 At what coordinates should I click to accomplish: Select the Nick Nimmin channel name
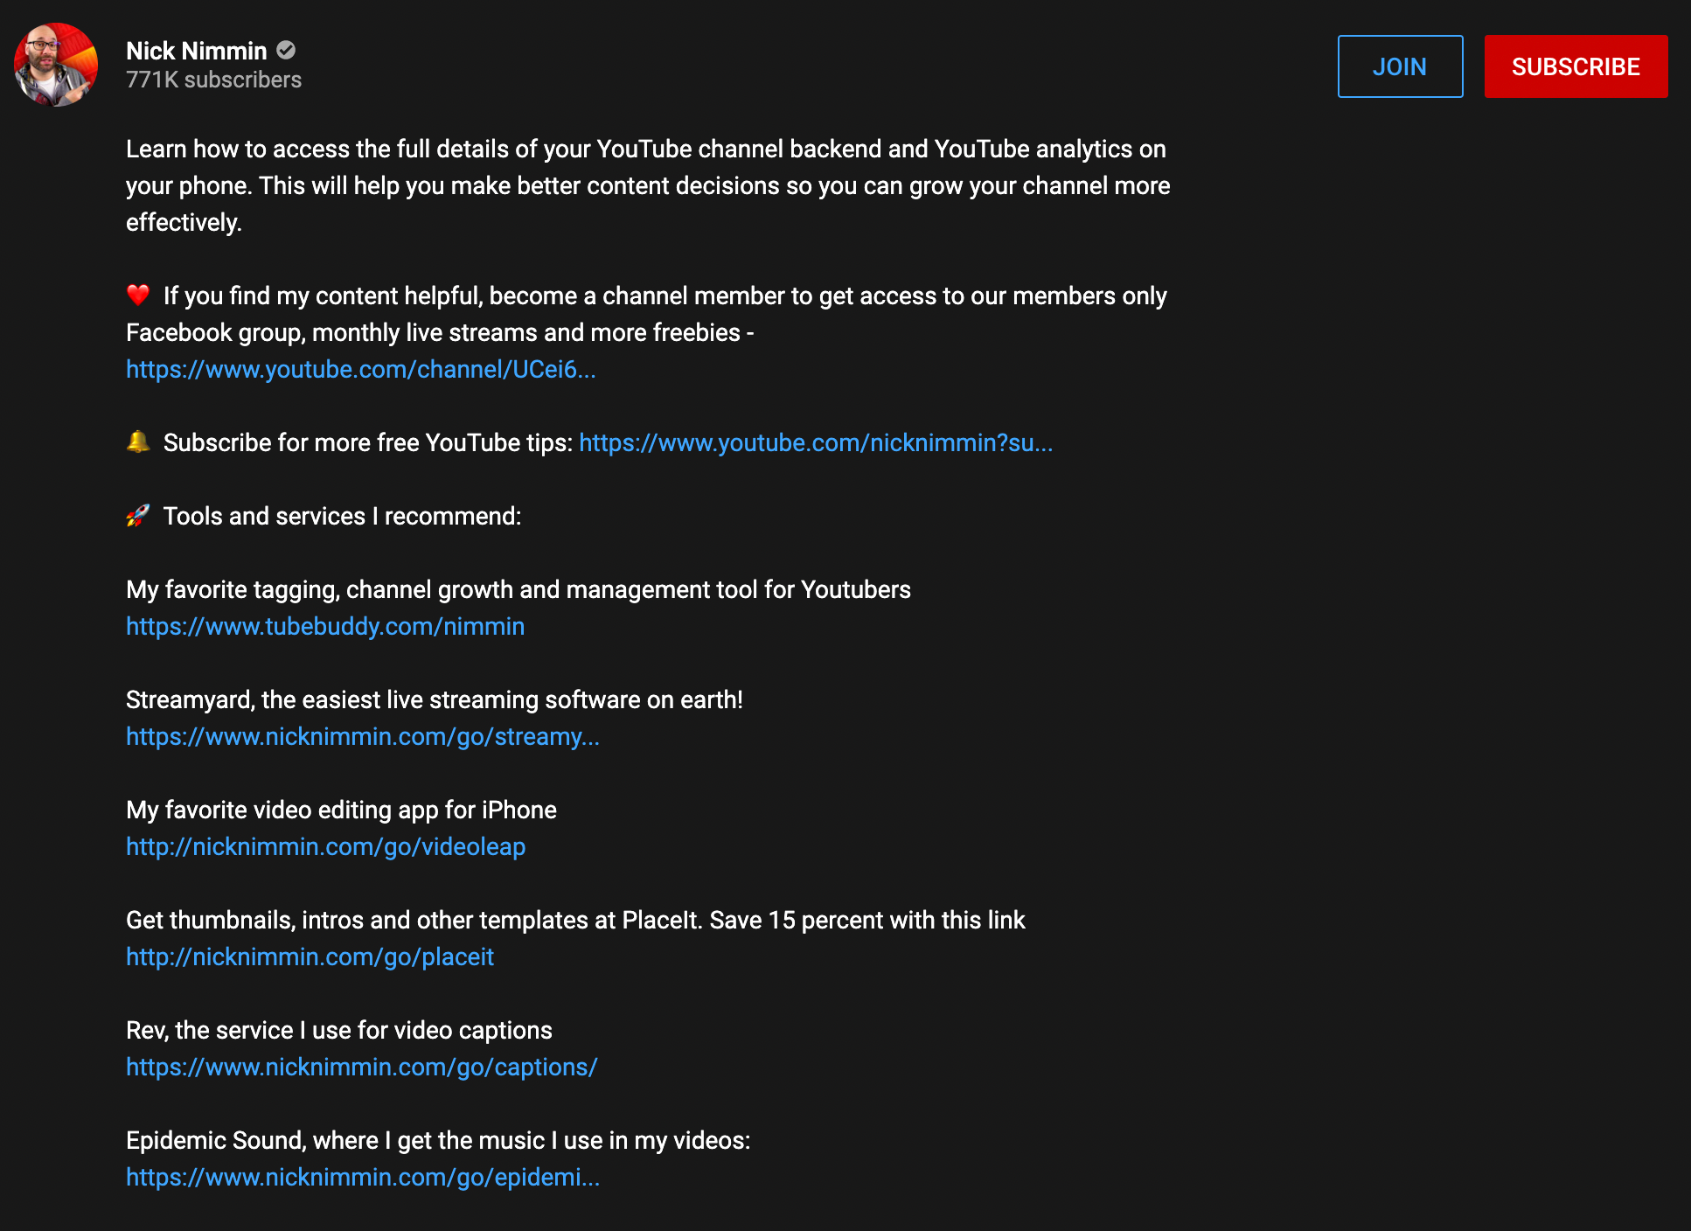click(196, 50)
